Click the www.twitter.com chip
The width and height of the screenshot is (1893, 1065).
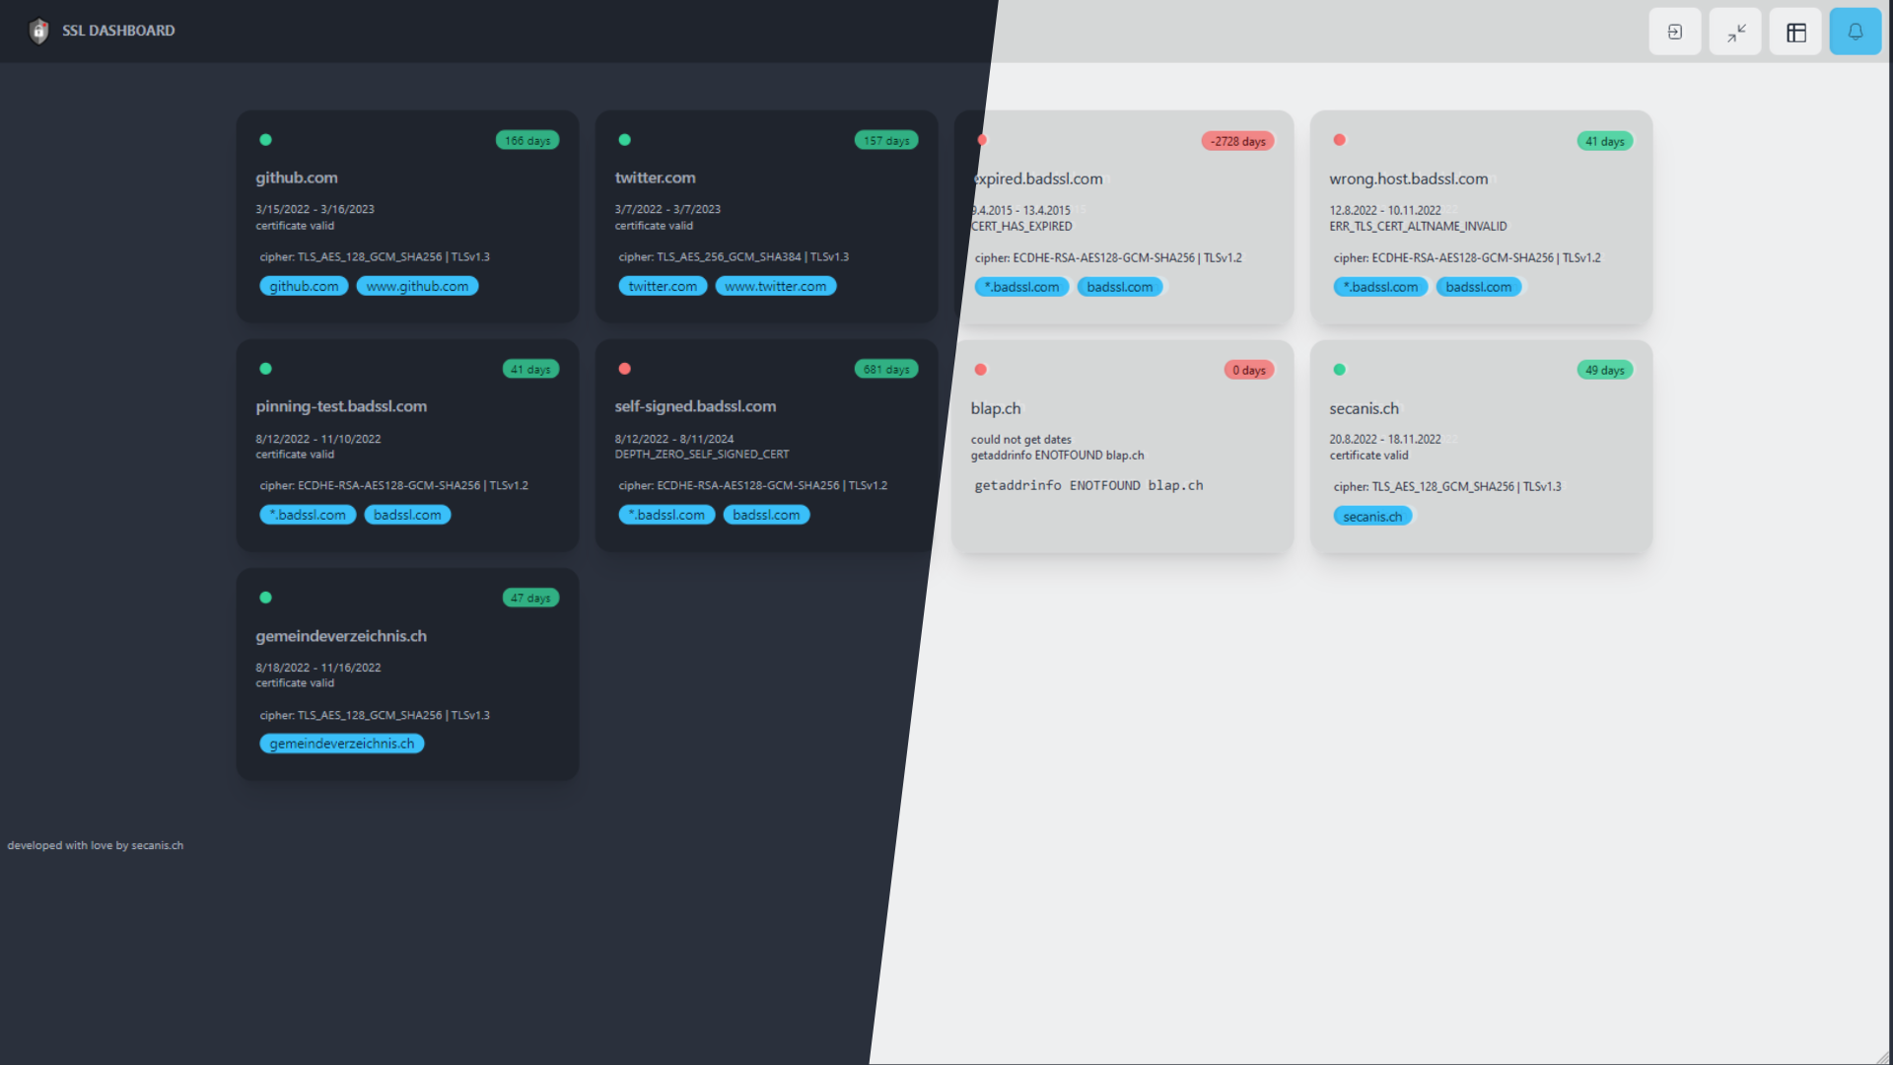tap(776, 285)
